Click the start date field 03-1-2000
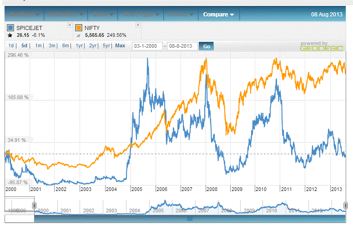353x231 pixels. tap(147, 46)
